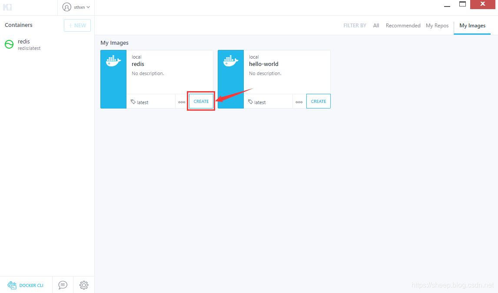498x293 pixels.
Task: Click the Kitematic logo icon
Action: click(7, 7)
